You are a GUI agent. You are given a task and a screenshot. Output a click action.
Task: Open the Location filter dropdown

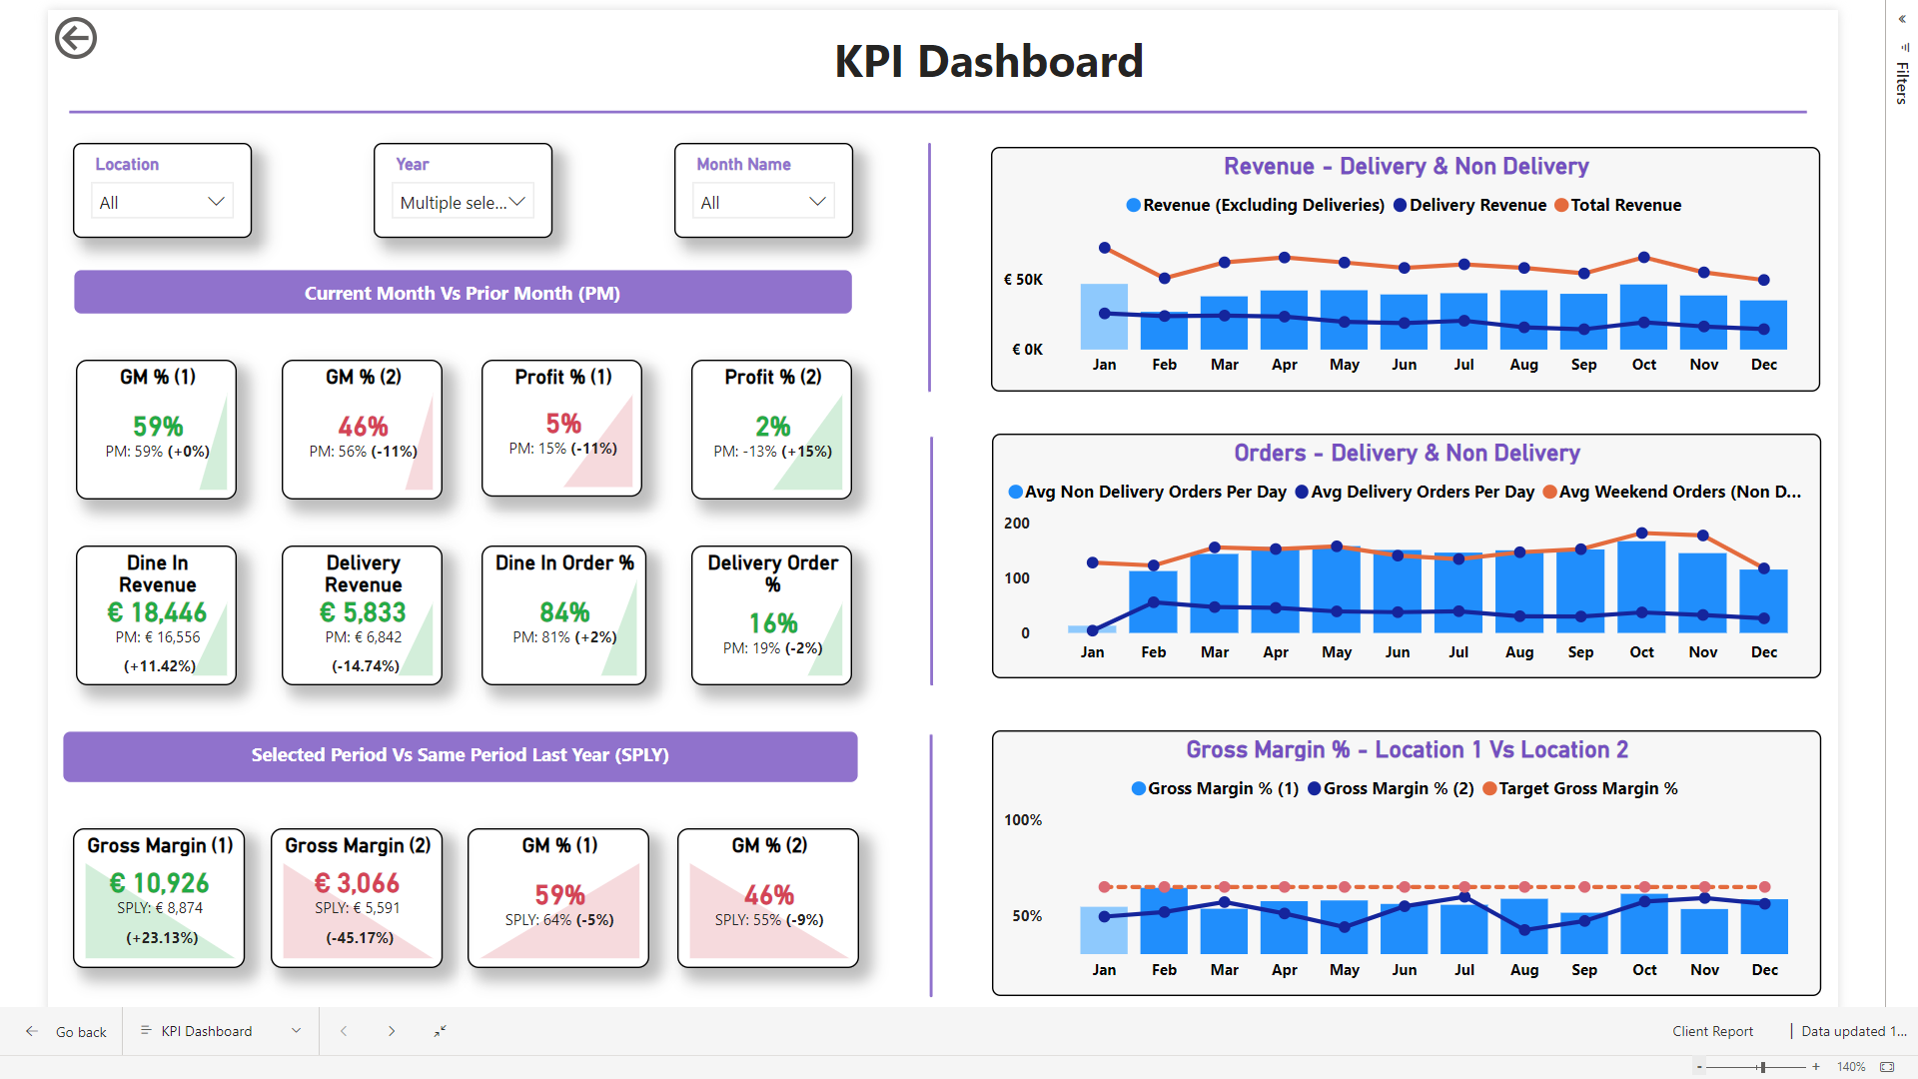coord(216,201)
